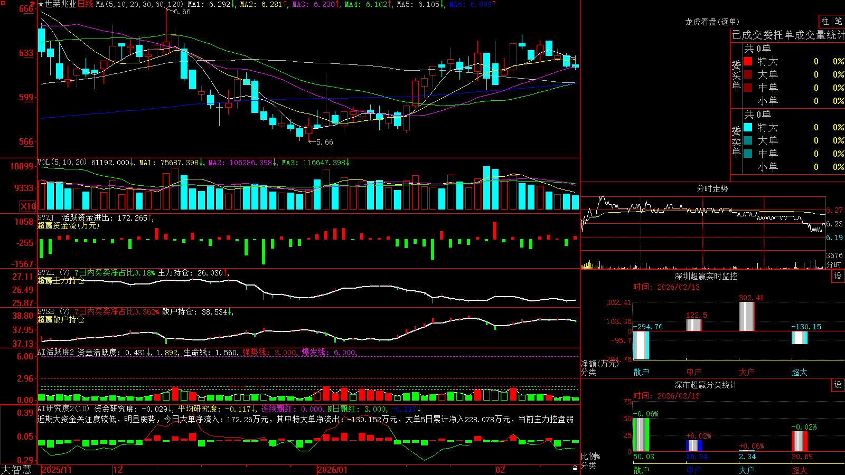Click the VOL(5,10,20) indicator label
845x475 pixels.
pyautogui.click(x=62, y=163)
